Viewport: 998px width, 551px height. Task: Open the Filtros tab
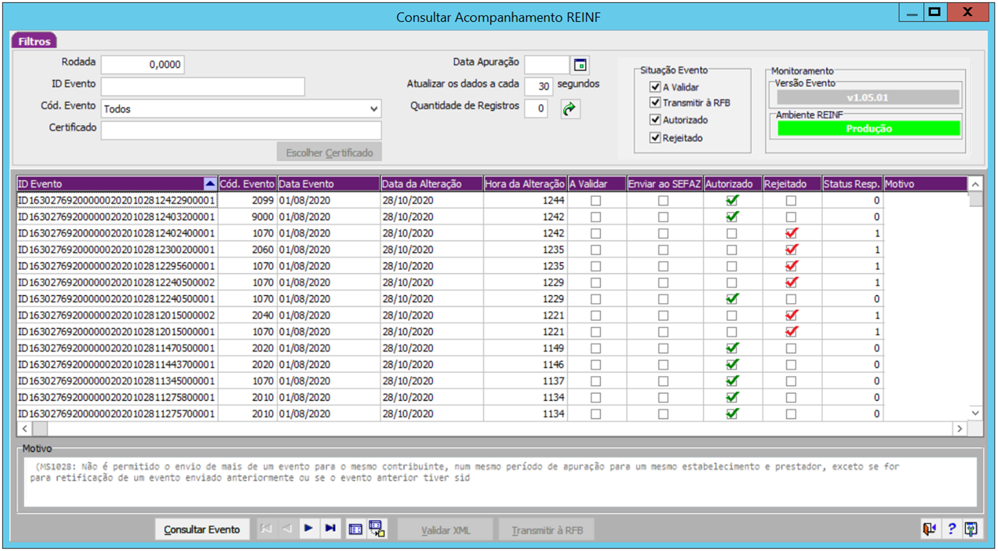click(x=35, y=41)
